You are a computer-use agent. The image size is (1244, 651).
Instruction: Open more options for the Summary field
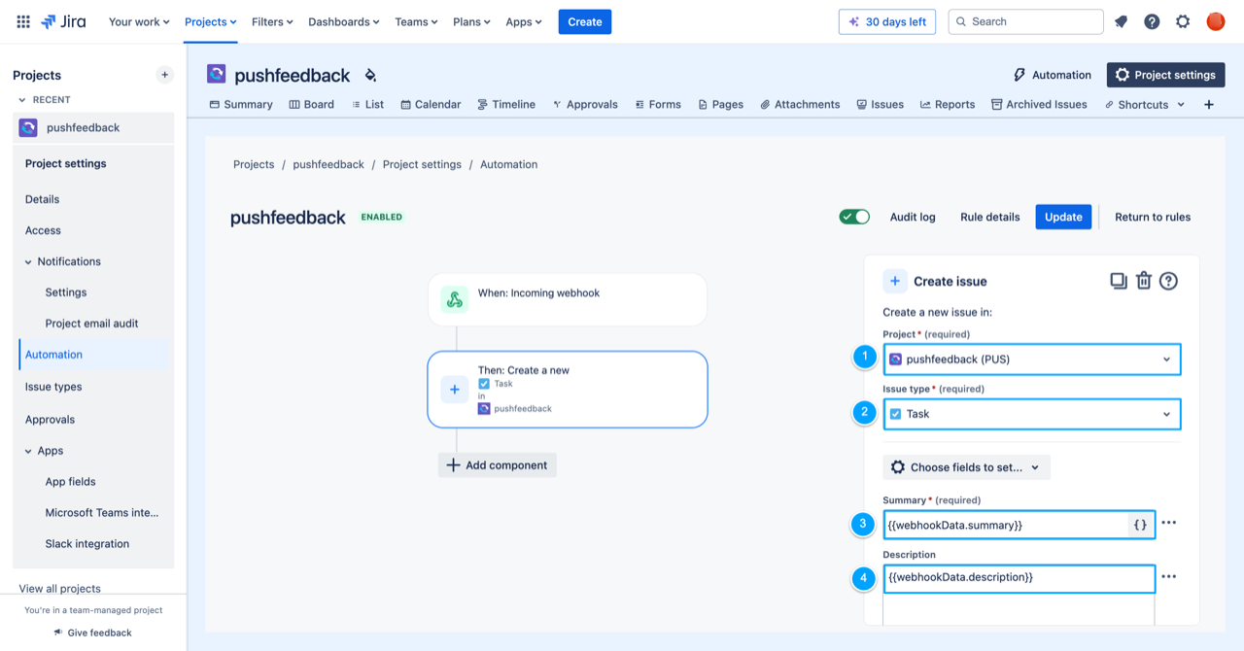pos(1169,523)
